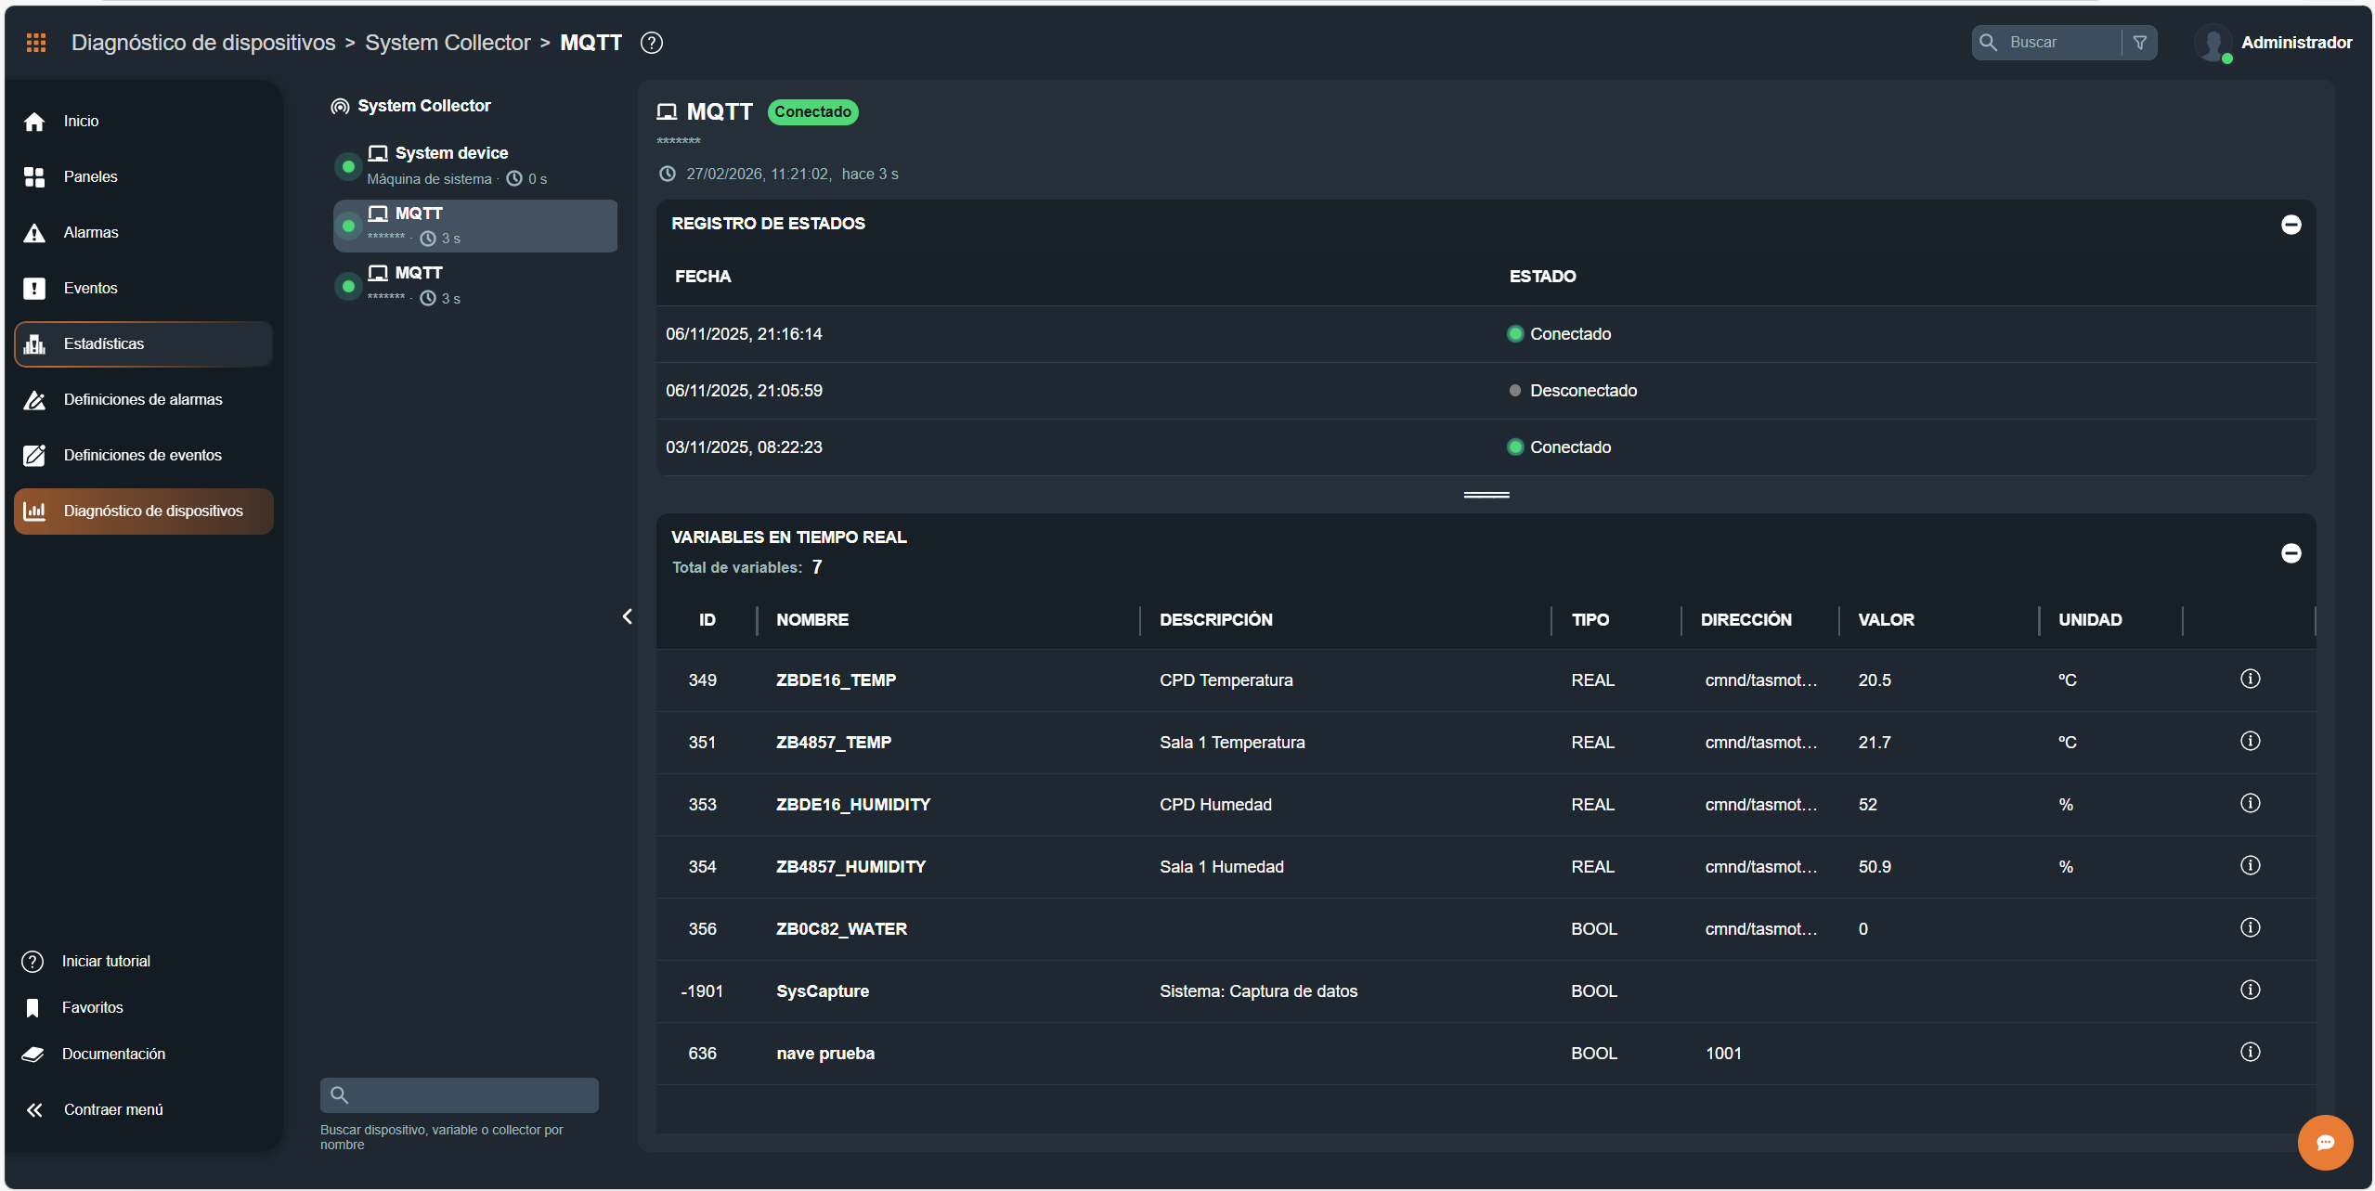Go to Estadísticas in sidebar
Image resolution: width=2375 pixels, height=1191 pixels.
[x=104, y=343]
